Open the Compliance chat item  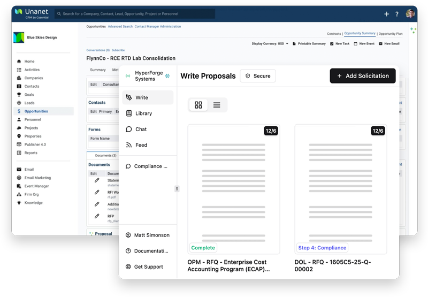148,166
